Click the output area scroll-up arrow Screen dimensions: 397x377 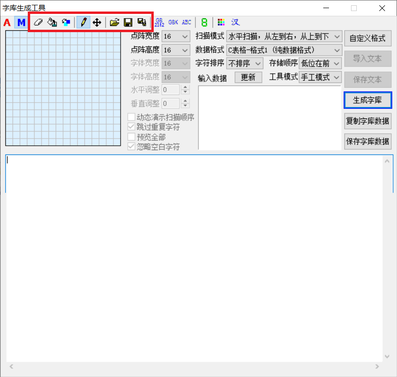pos(387,161)
